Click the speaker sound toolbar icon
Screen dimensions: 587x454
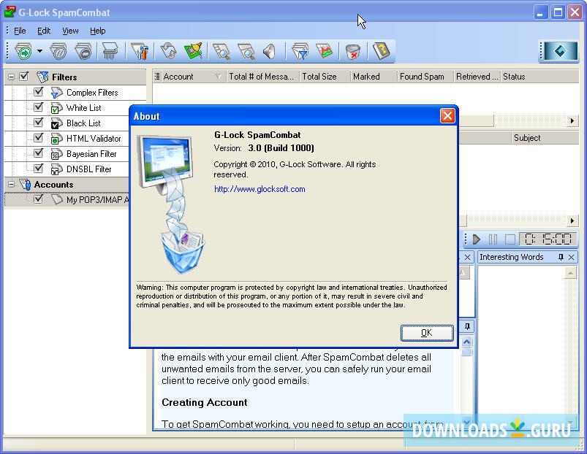tap(270, 51)
